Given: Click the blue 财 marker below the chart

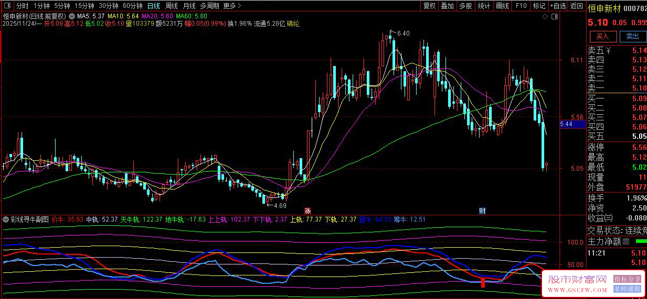Looking at the screenshot, I should (x=482, y=211).
